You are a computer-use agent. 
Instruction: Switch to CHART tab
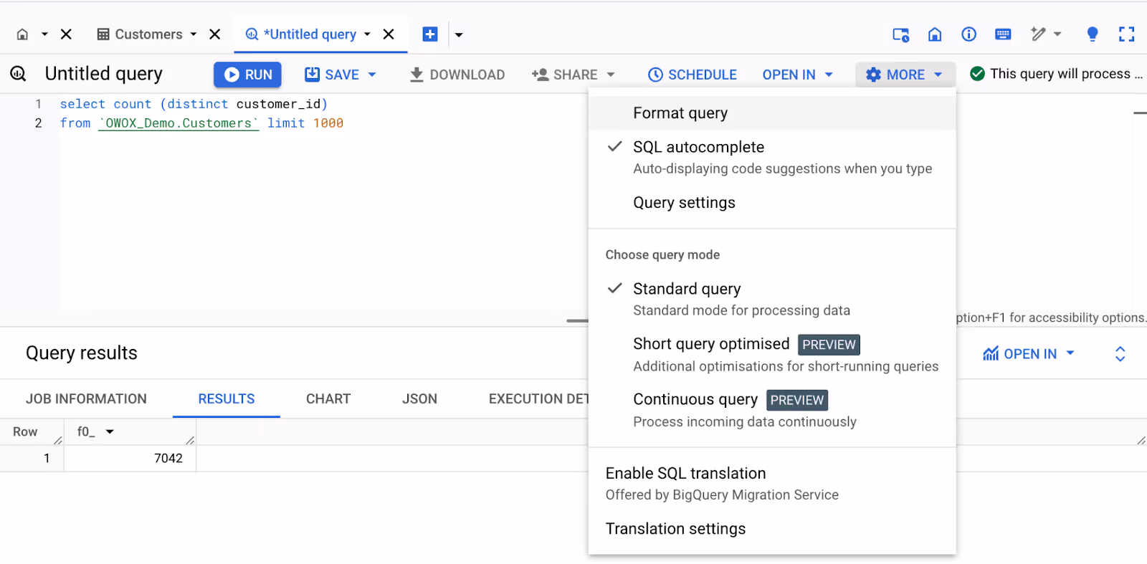[x=328, y=399]
